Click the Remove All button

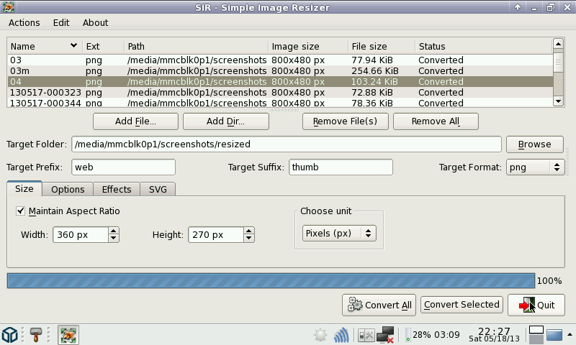(436, 121)
